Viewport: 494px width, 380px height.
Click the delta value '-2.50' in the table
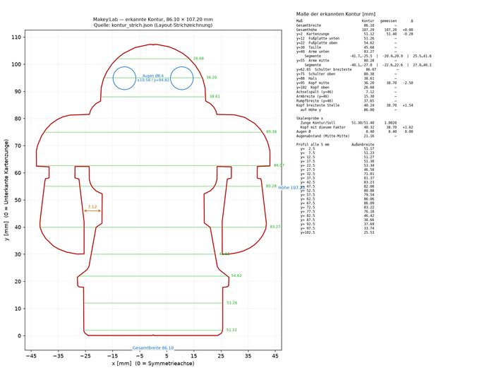(x=408, y=83)
